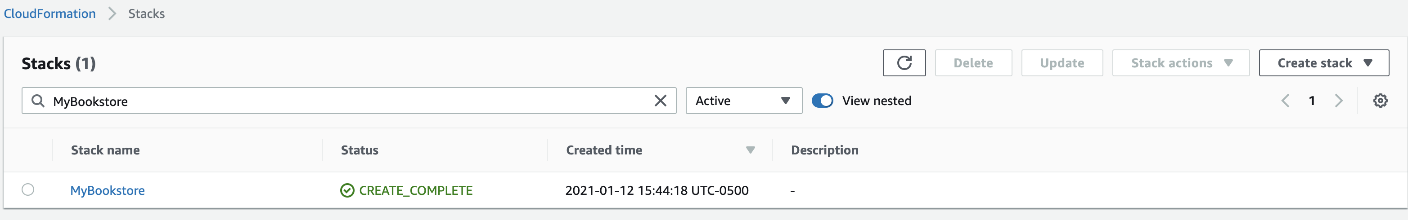Open the MyBookstore stack link
This screenshot has width=1408, height=220.
coord(108,190)
